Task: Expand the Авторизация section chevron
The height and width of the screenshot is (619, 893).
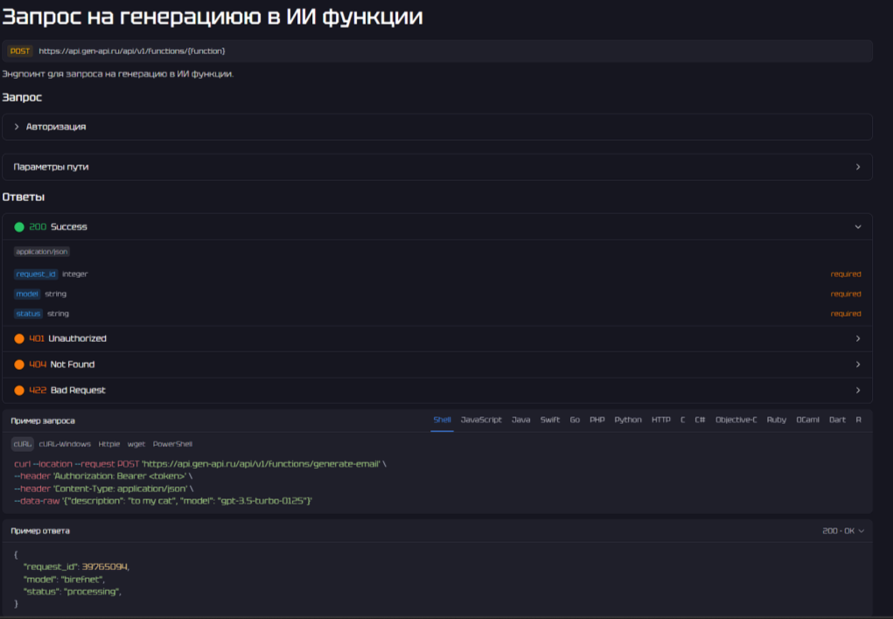Action: (17, 127)
